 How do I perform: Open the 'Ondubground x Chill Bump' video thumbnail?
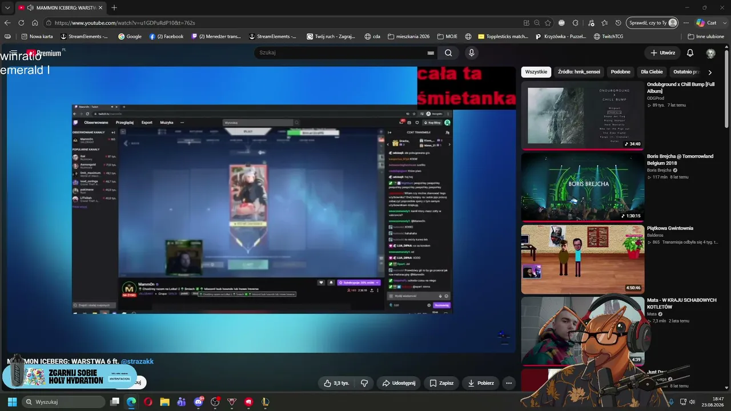click(583, 115)
